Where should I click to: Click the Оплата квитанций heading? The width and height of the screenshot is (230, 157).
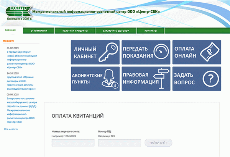pyautogui.click(x=77, y=116)
